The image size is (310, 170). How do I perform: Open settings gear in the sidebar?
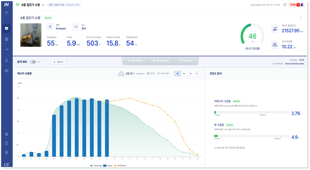tap(7, 134)
